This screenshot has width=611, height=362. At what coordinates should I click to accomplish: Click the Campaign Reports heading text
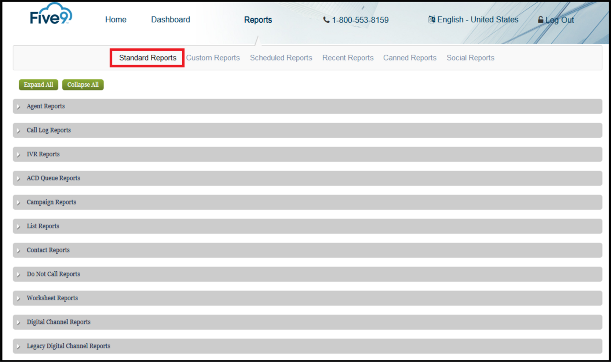click(51, 202)
